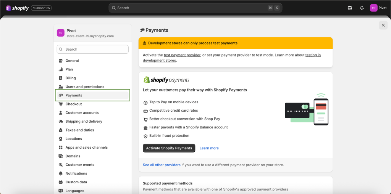Click the Customer events cursor icon

click(x=61, y=165)
